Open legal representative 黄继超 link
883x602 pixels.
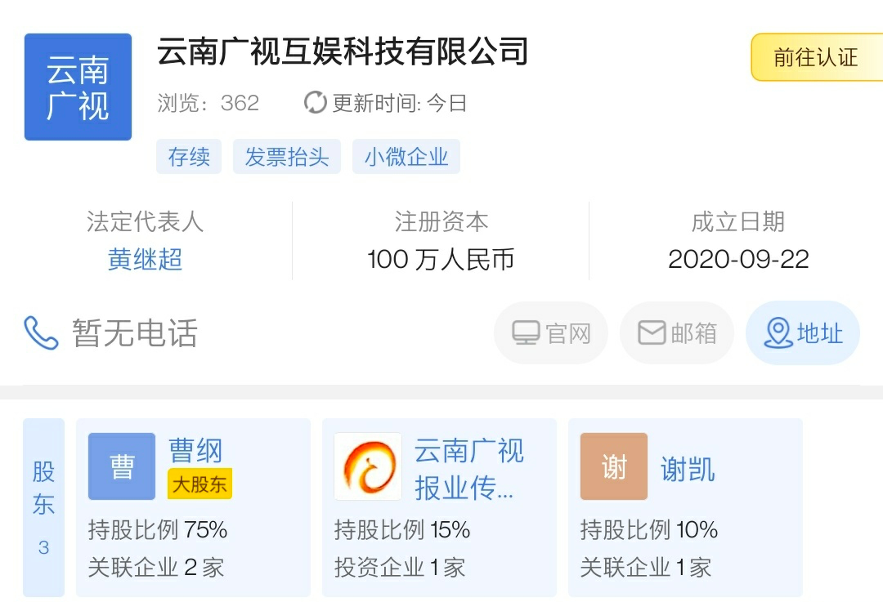145,260
